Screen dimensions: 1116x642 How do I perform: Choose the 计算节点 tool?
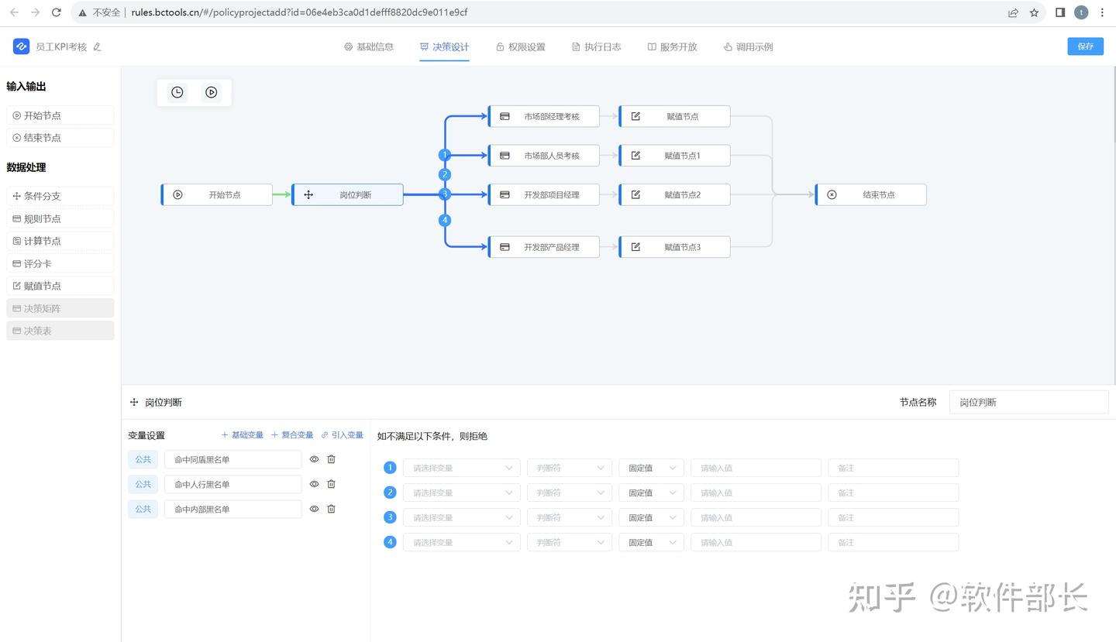(60, 240)
